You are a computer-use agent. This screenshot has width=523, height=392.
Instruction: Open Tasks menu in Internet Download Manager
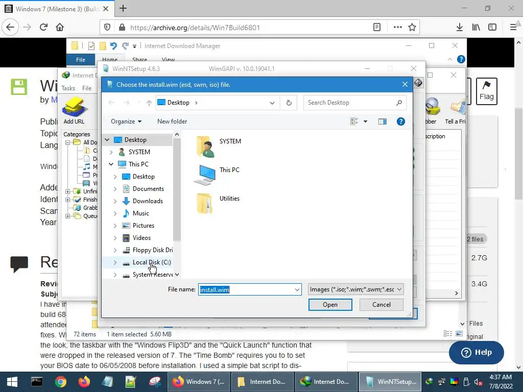click(68, 88)
